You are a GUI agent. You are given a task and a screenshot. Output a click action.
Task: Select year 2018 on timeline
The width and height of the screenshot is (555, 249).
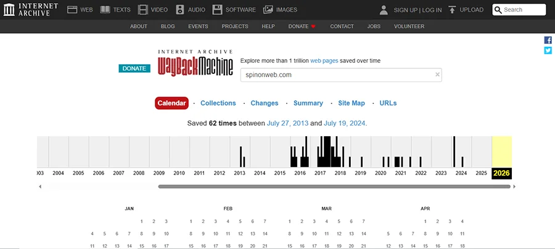(x=340, y=173)
